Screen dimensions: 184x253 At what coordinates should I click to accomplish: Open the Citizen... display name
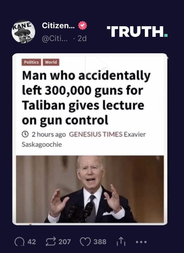click(59, 25)
